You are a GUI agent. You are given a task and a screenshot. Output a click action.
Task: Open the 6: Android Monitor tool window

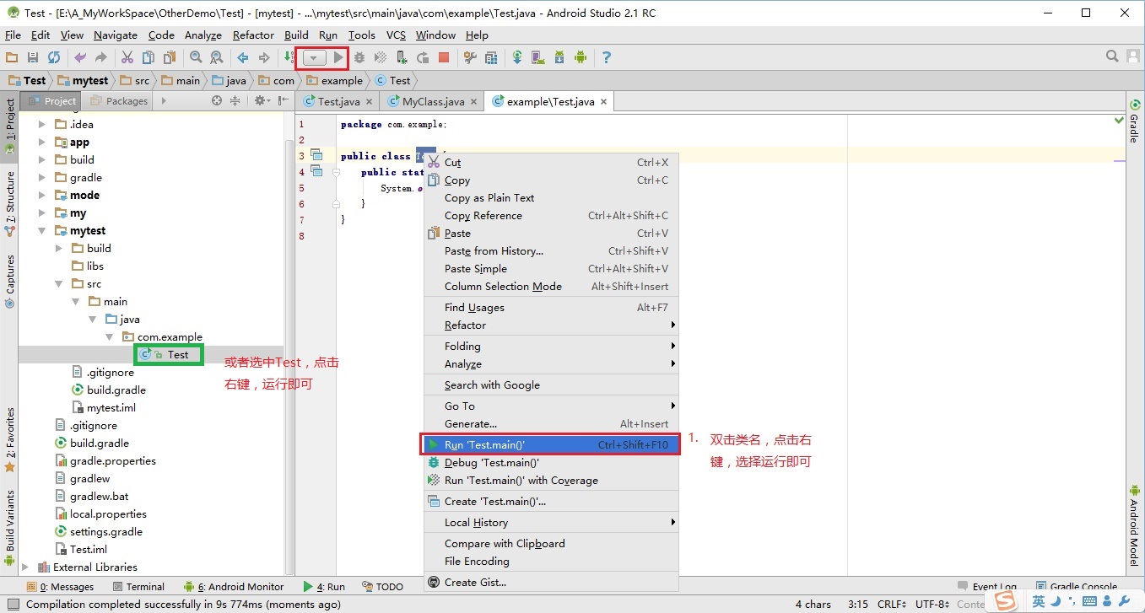click(235, 587)
